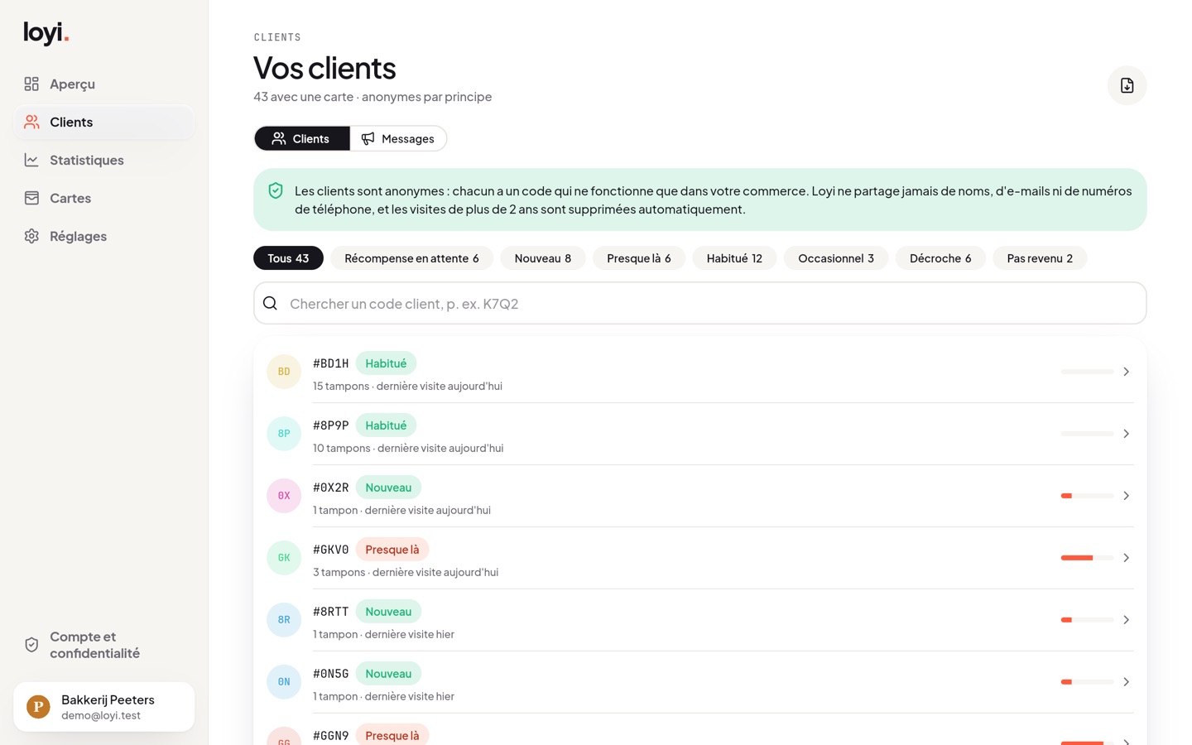Viewport: 1192px width, 745px height.
Task: Open Cartes in the sidebar
Action: [x=103, y=198]
